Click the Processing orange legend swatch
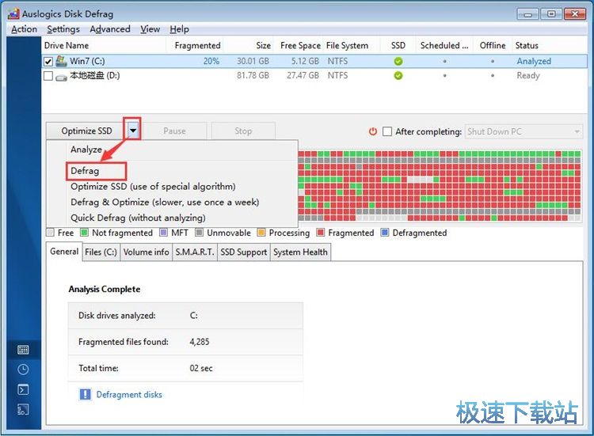 tap(261, 233)
